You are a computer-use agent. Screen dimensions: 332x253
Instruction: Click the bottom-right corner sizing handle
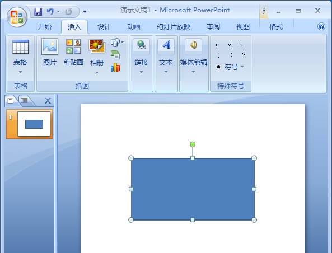click(254, 220)
